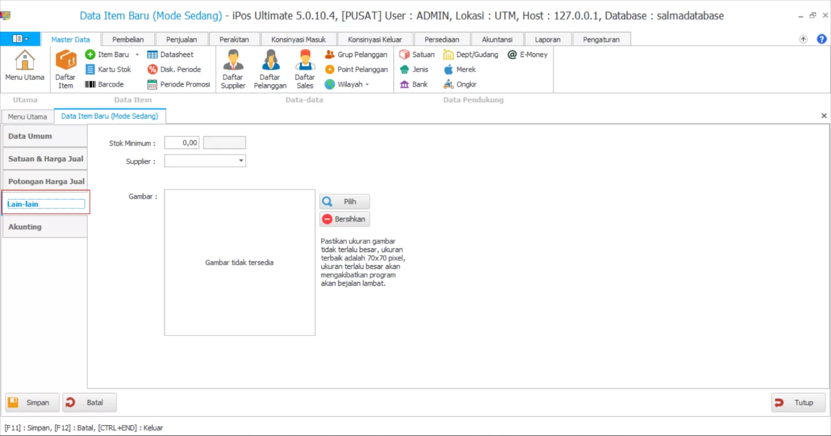831x436 pixels.
Task: Close the current document tab with X
Action: [x=824, y=115]
